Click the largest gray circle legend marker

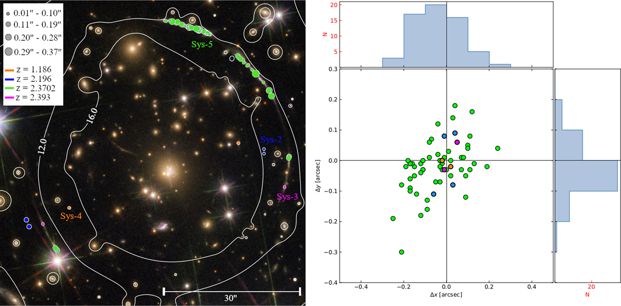(x=10, y=51)
